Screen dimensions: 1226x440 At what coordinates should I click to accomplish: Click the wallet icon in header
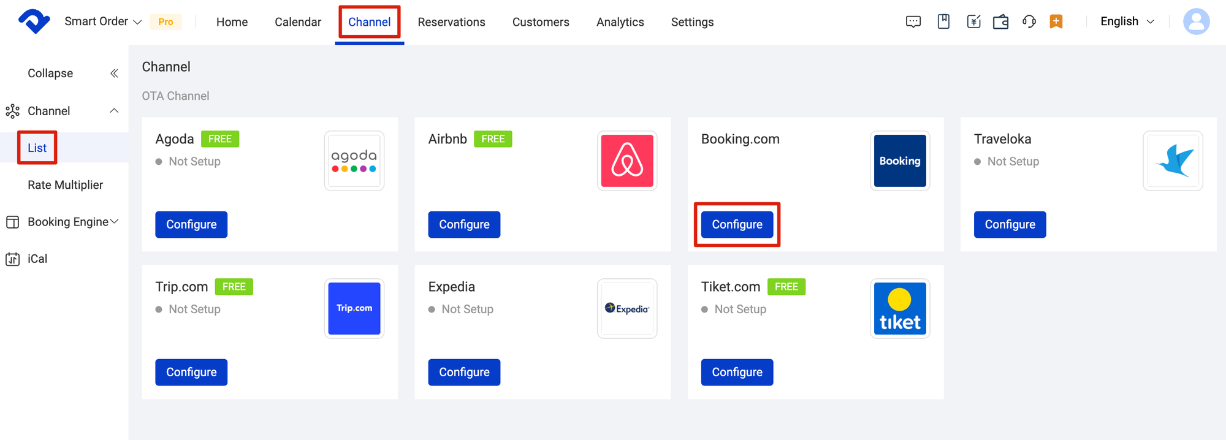[x=1000, y=22]
